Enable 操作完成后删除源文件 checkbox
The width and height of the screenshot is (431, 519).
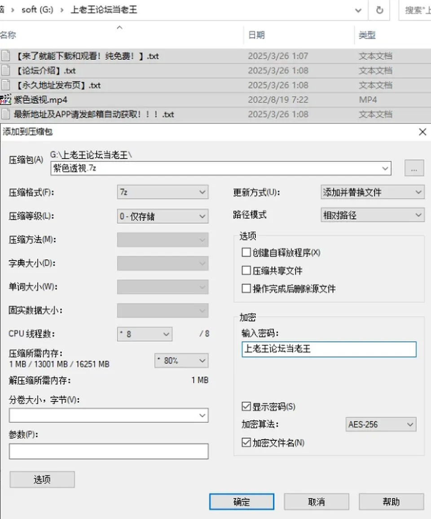click(x=246, y=288)
